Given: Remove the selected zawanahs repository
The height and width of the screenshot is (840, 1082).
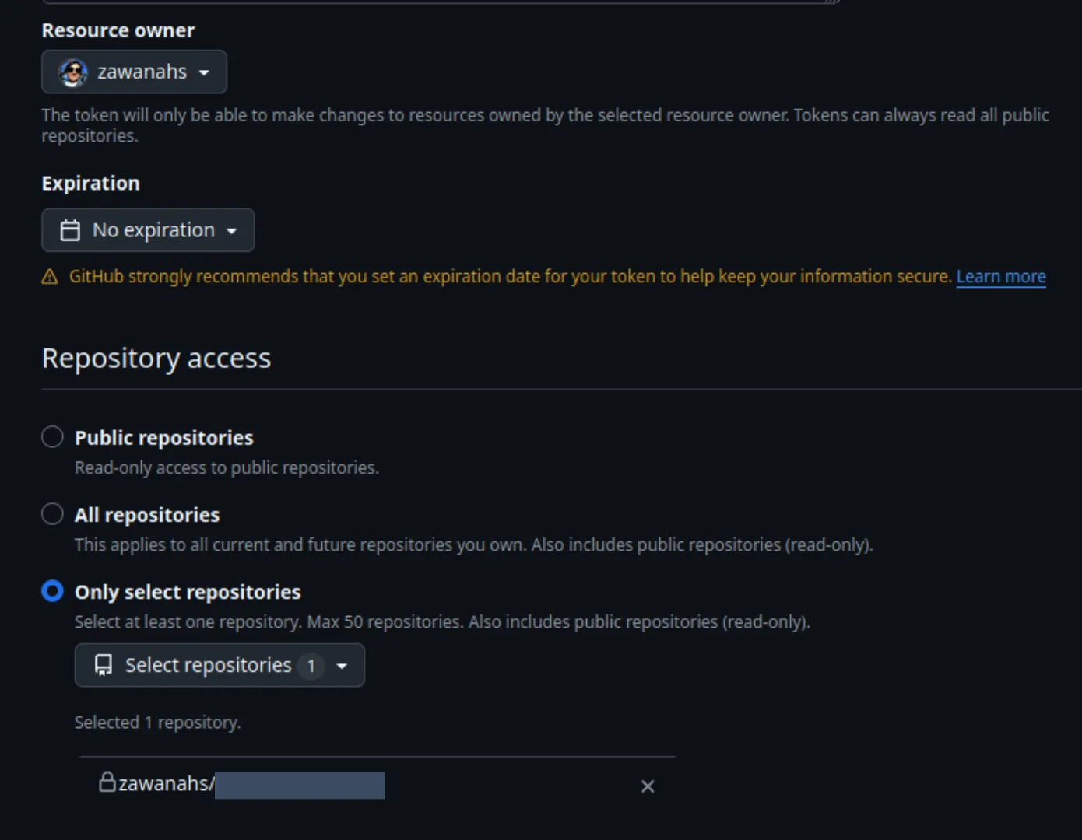Looking at the screenshot, I should pos(648,786).
